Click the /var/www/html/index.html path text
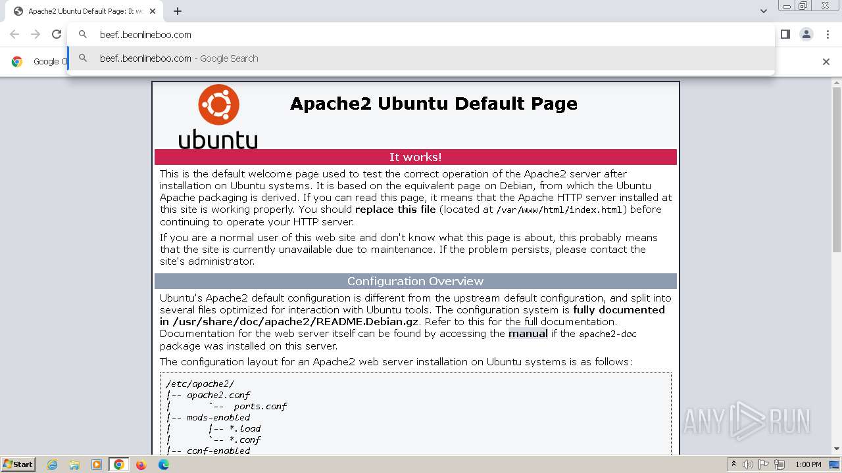The image size is (842, 473). [558, 210]
